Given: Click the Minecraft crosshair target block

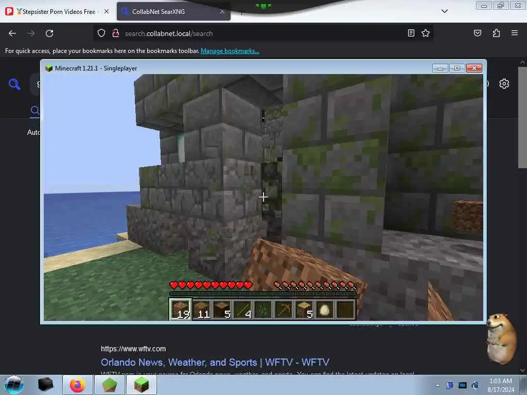Looking at the screenshot, I should click(263, 197).
